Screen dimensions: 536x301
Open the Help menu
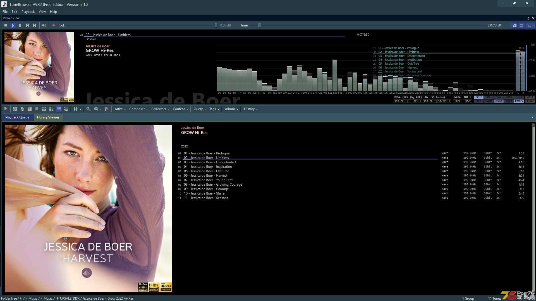pyautogui.click(x=53, y=12)
